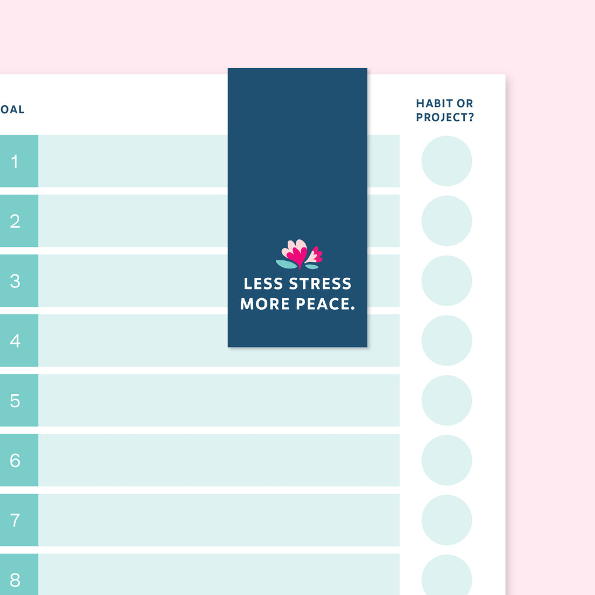This screenshot has height=595, width=595.
Task: Mark the Habit or Project circle for goal 1
Action: (x=446, y=161)
